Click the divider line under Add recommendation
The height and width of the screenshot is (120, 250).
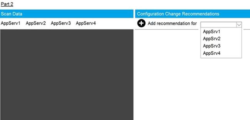click(x=167, y=29)
